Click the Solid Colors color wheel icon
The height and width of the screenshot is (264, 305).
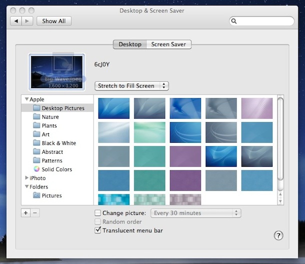click(36, 169)
